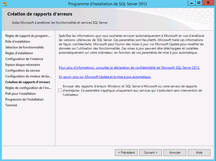The width and height of the screenshot is (216, 161).
Task: Select Sélection de fonctionnalités step
Action: tap(25, 47)
